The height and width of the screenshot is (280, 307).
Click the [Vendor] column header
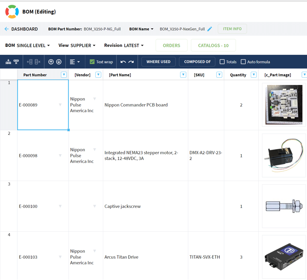point(82,75)
